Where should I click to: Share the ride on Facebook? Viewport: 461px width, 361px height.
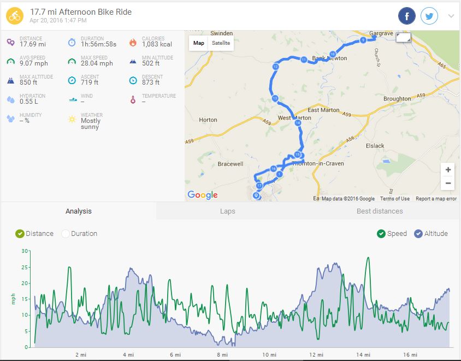point(407,16)
